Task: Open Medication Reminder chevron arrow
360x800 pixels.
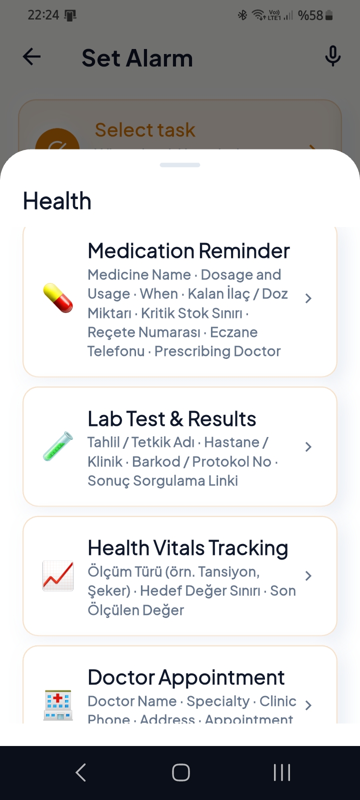Action: (308, 298)
